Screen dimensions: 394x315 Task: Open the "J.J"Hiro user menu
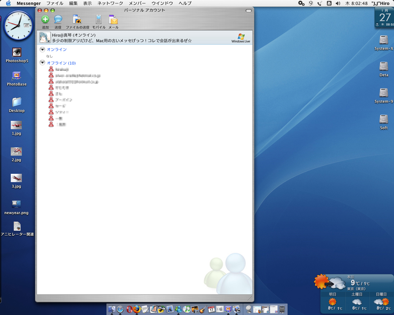pyautogui.click(x=381, y=3)
